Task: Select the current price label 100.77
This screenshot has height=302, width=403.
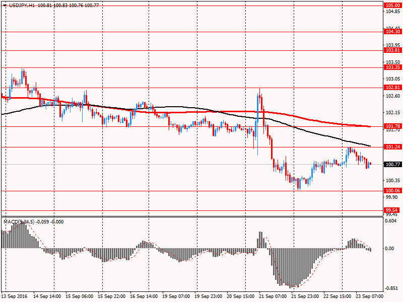Action: [x=393, y=164]
